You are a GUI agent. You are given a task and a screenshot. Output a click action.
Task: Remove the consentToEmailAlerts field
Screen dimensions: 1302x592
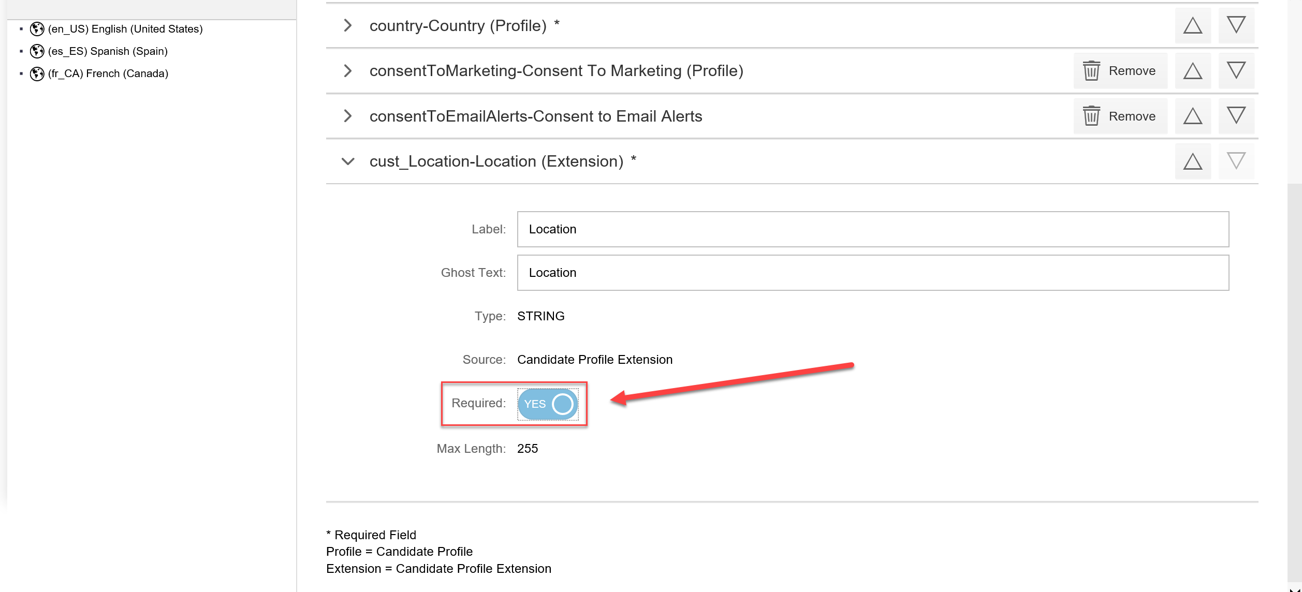(x=1120, y=116)
